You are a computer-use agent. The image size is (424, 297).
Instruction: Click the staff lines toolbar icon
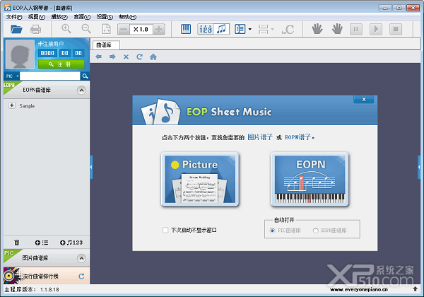pyautogui.click(x=263, y=29)
